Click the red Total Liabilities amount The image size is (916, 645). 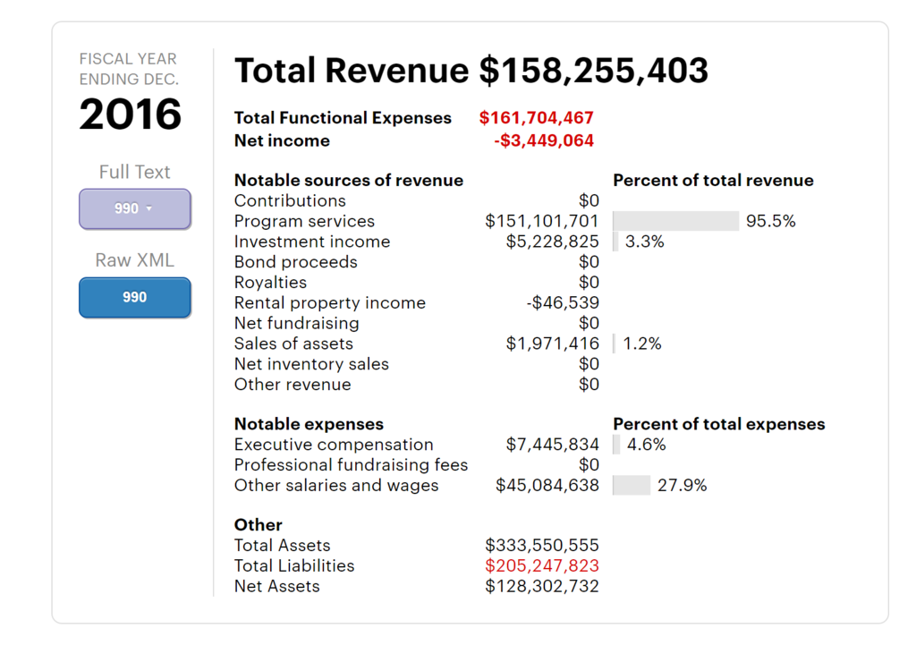click(x=541, y=565)
